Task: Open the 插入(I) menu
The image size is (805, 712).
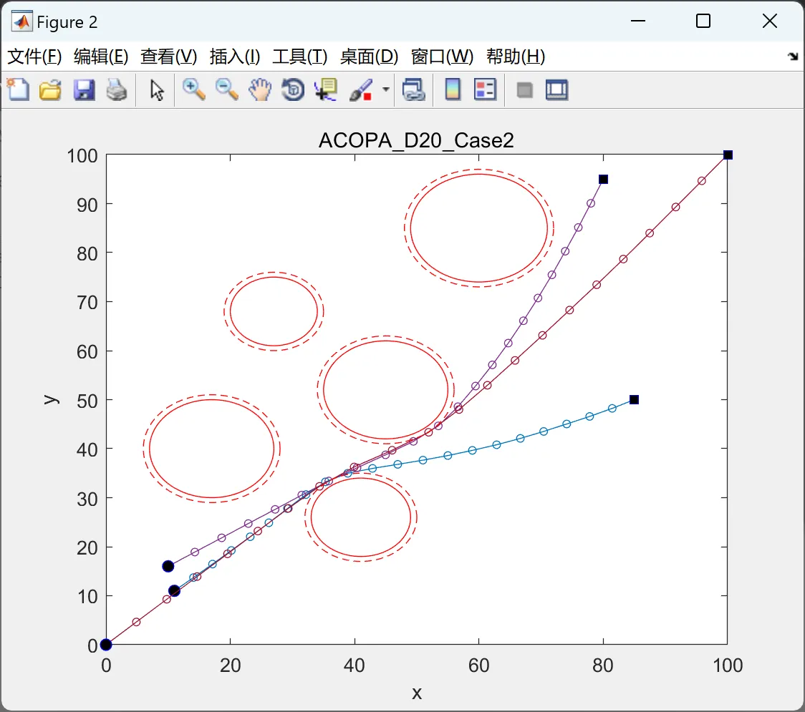Action: pos(235,57)
